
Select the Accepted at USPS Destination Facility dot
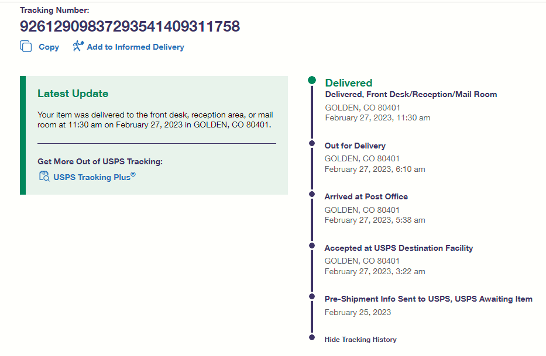tap(312, 245)
